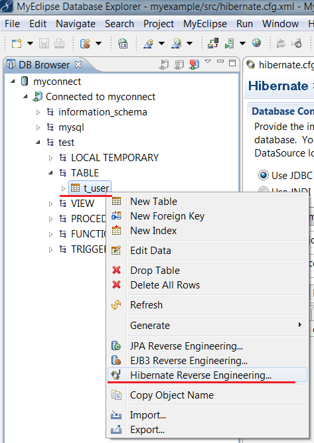
Task: Select the t_user table item
Action: tap(90, 188)
